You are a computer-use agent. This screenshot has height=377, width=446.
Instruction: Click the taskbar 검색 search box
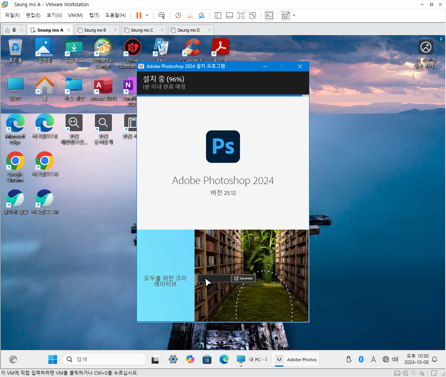click(105, 359)
